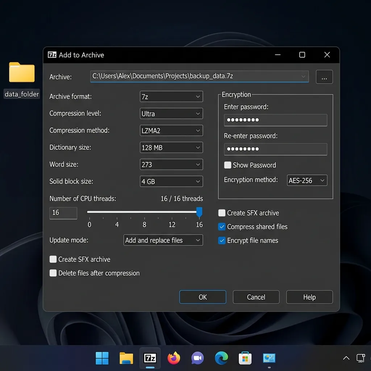Open the Update mode dropdown

(163, 240)
